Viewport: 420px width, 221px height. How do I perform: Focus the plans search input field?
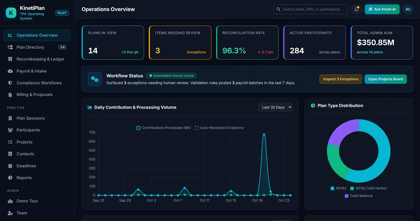click(x=311, y=9)
